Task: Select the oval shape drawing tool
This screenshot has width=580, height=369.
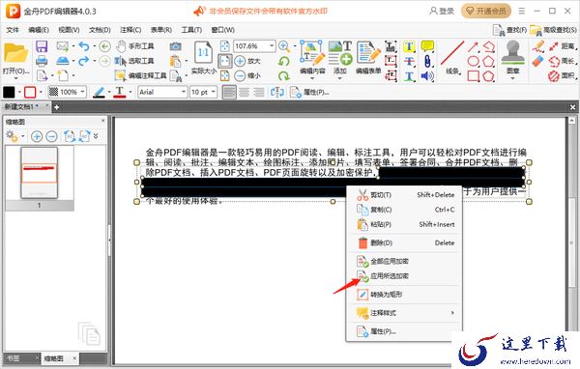Action: (474, 62)
